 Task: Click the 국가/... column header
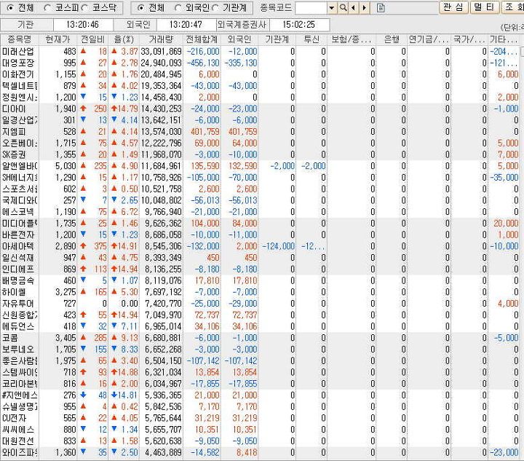469,39
